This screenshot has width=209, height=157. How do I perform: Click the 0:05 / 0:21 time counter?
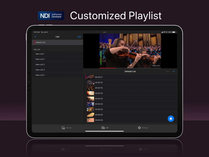[x=156, y=66]
